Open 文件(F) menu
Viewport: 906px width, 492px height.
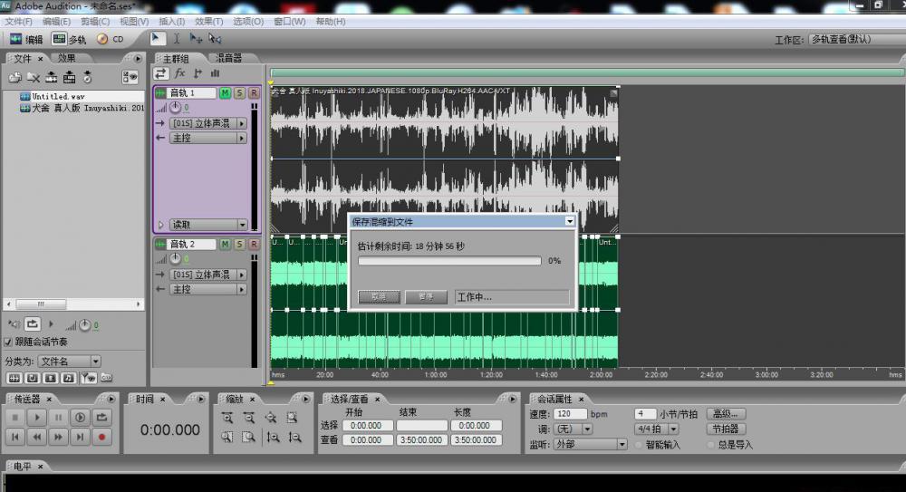[18, 22]
